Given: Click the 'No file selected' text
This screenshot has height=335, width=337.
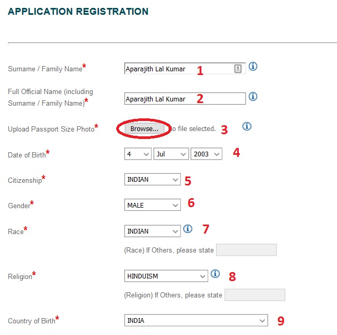Looking at the screenshot, I should click(x=193, y=128).
